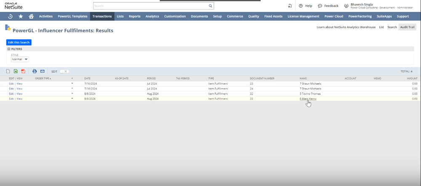The height and width of the screenshot is (186, 421).
Task: Sort by the Type column header
Action: click(x=211, y=79)
